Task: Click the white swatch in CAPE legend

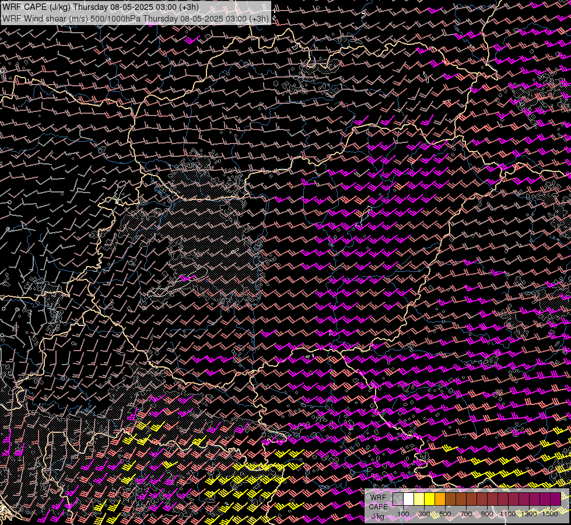Action: point(409,499)
